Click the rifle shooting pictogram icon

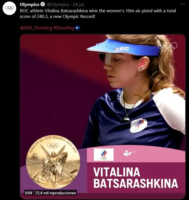coord(129,153)
